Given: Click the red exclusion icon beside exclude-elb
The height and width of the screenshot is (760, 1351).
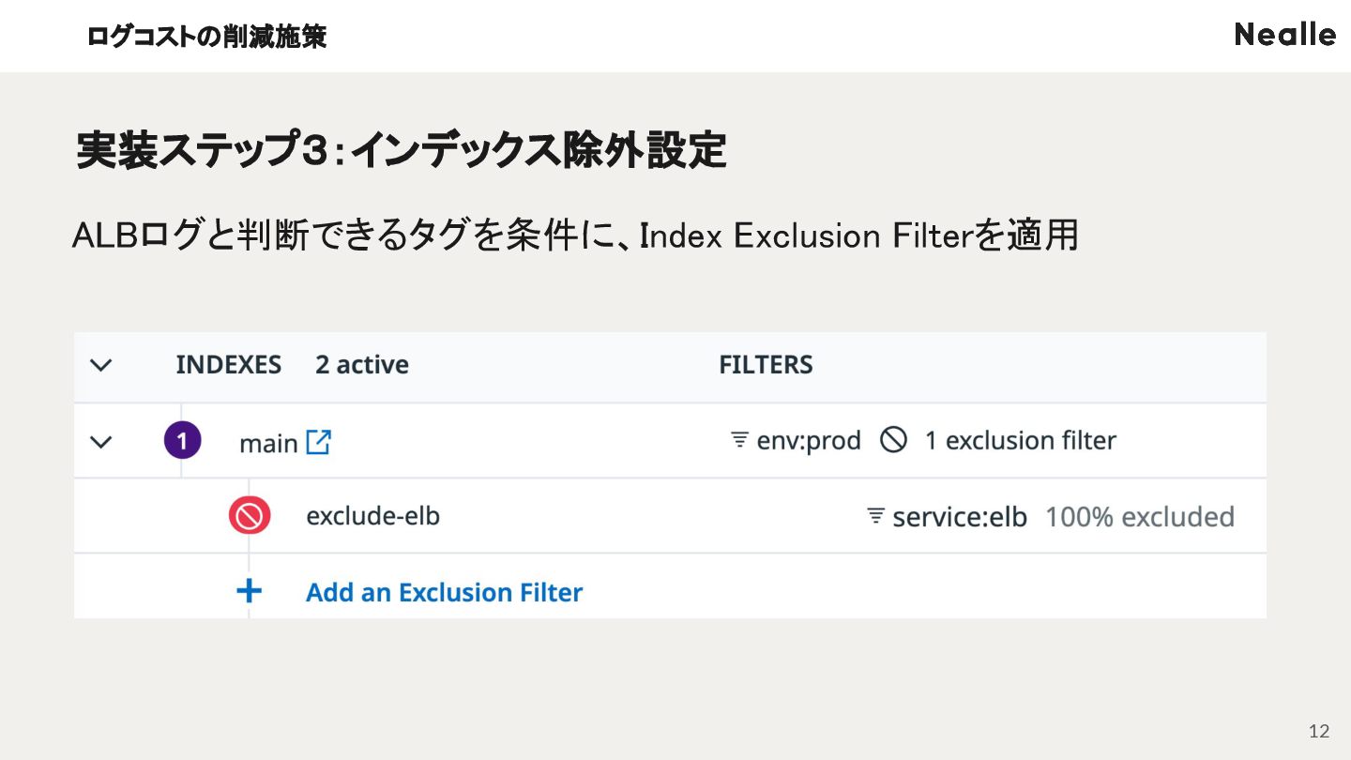Looking at the screenshot, I should pyautogui.click(x=250, y=516).
